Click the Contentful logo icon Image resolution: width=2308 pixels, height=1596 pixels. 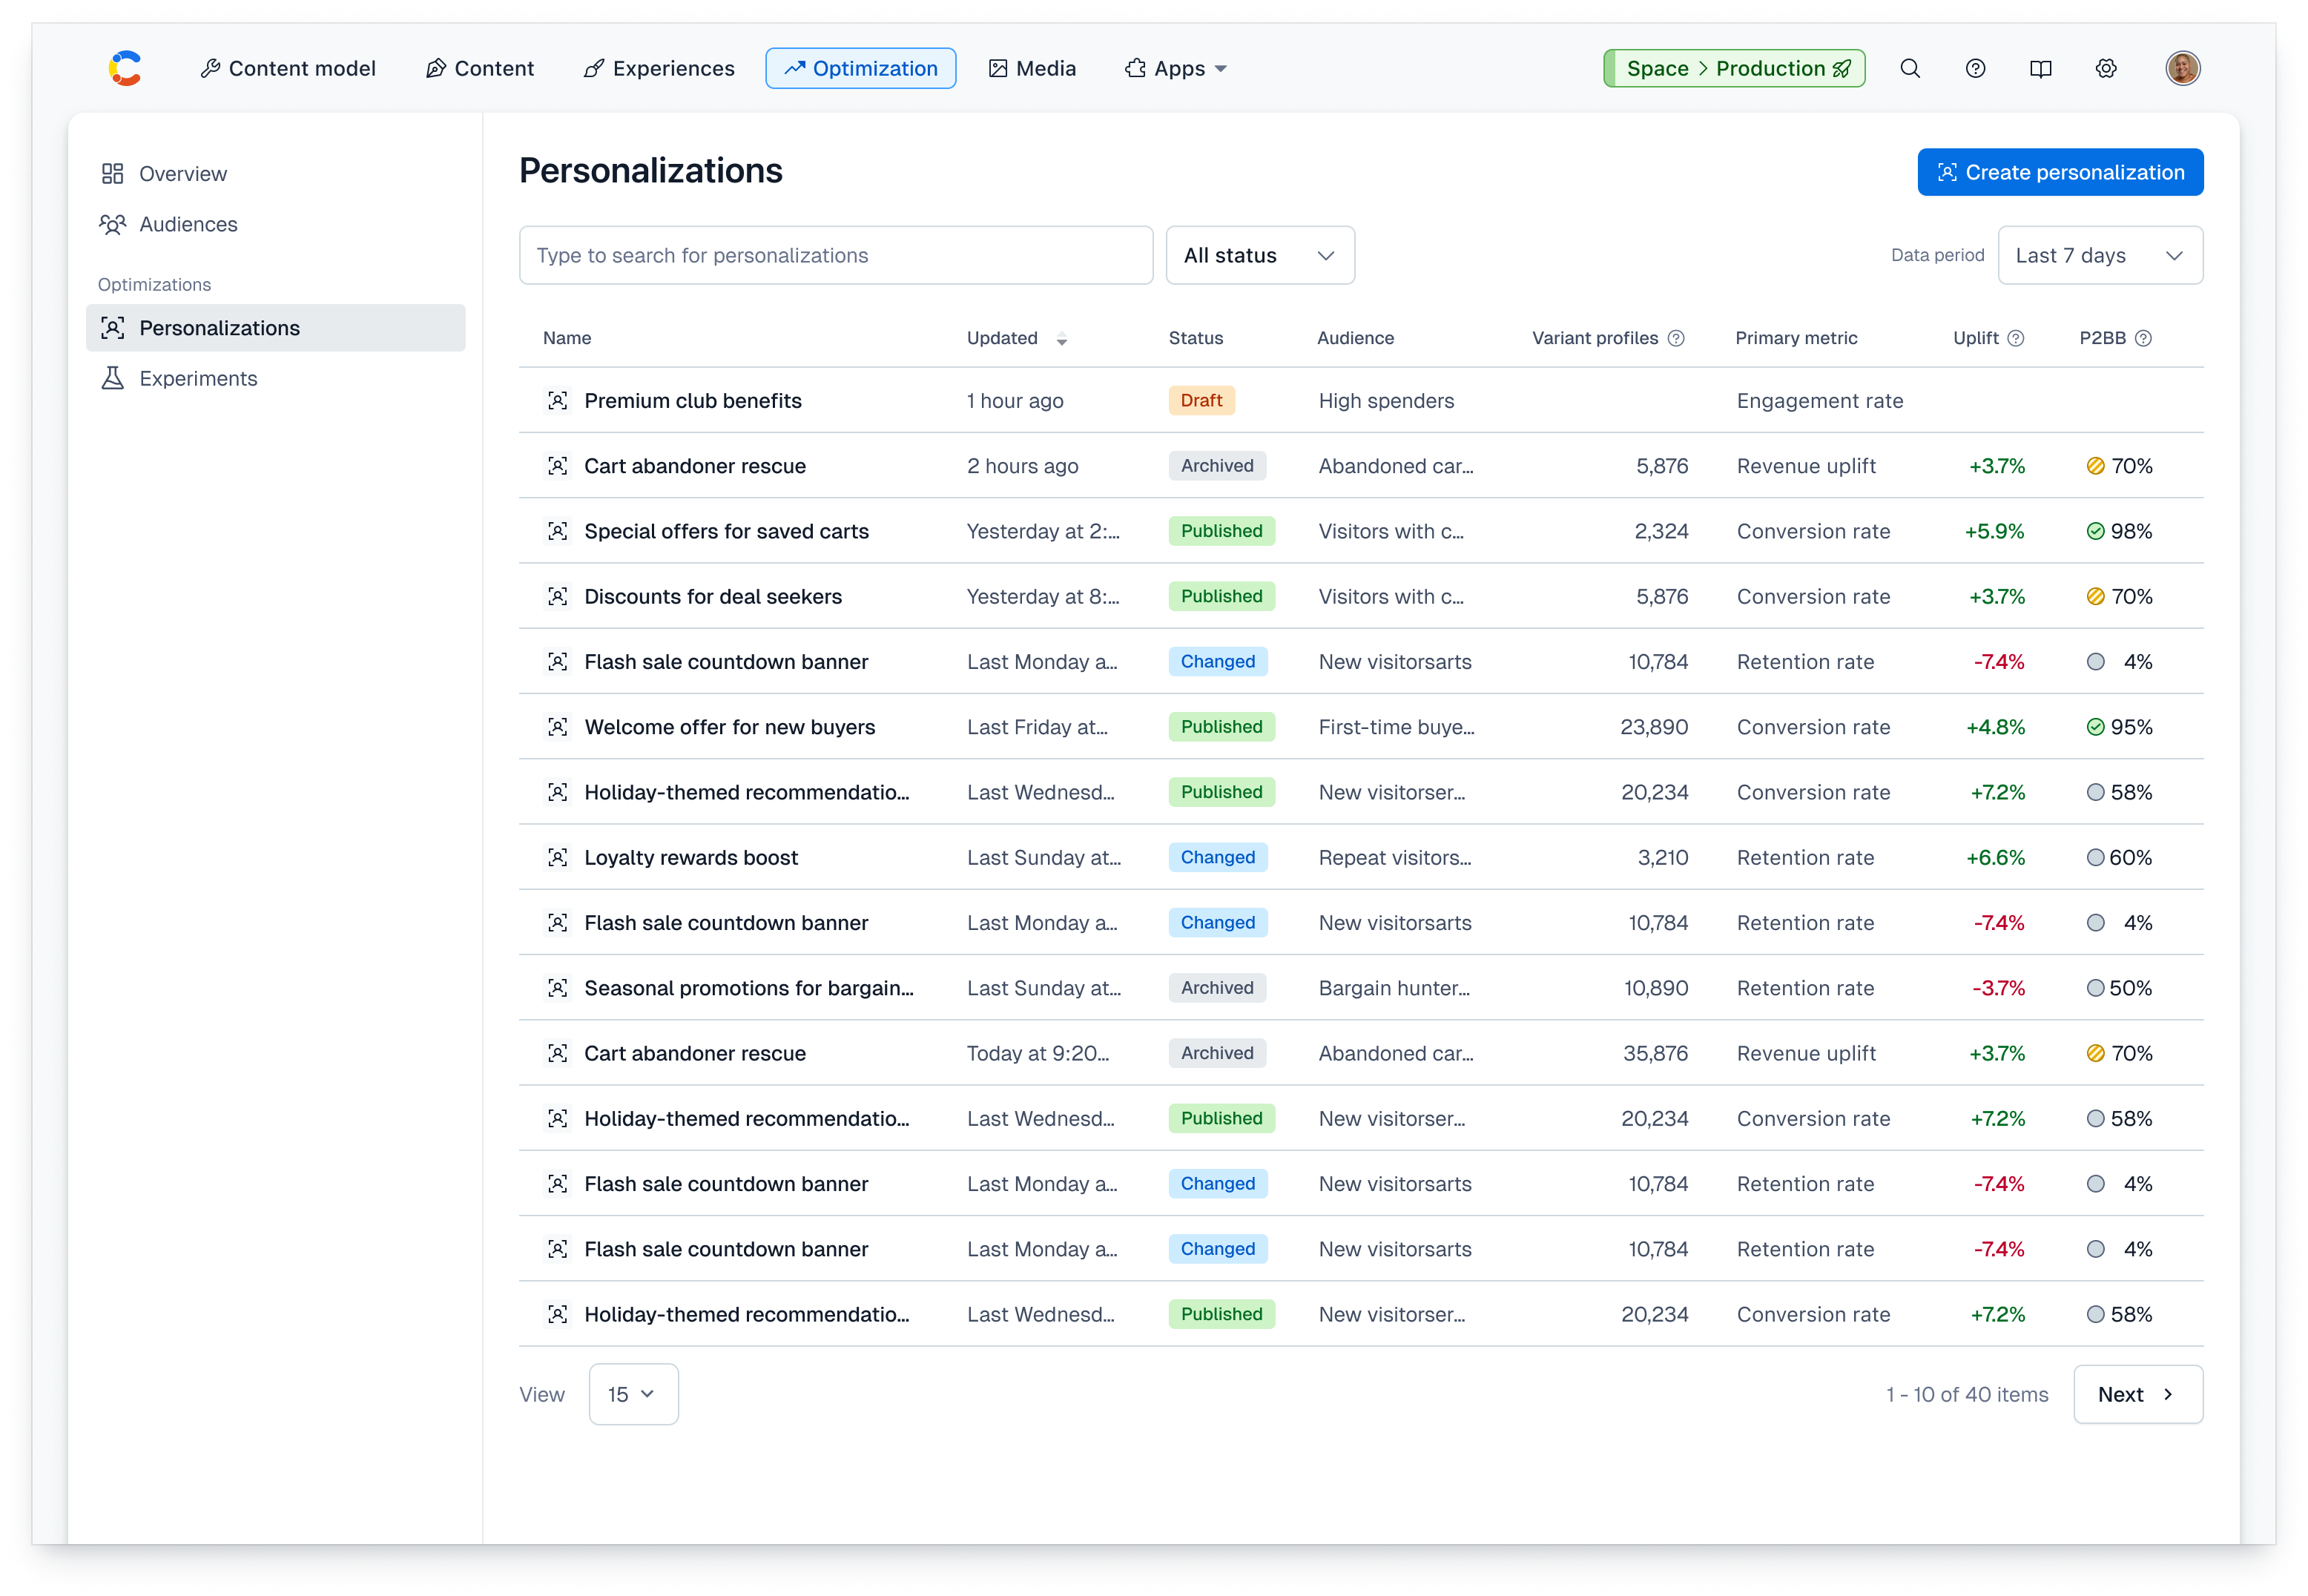(125, 68)
